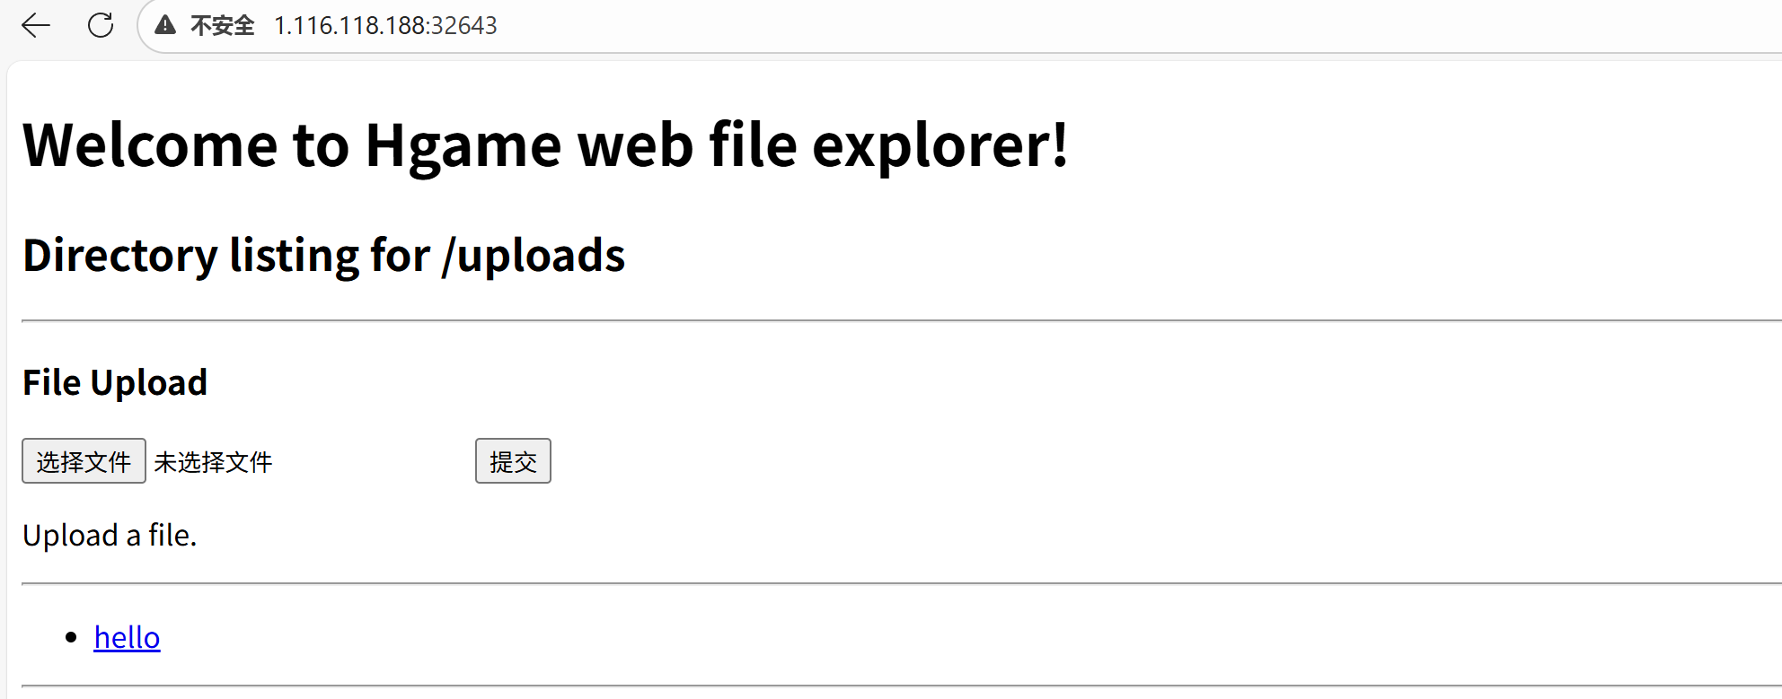Click the word Directory in the subheading

coord(120,256)
